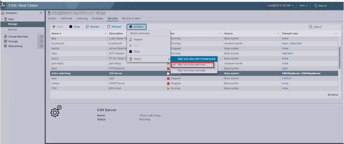The height and width of the screenshot is (144, 344).
Task: Click the Stop toolbar button
Action: click(75, 27)
